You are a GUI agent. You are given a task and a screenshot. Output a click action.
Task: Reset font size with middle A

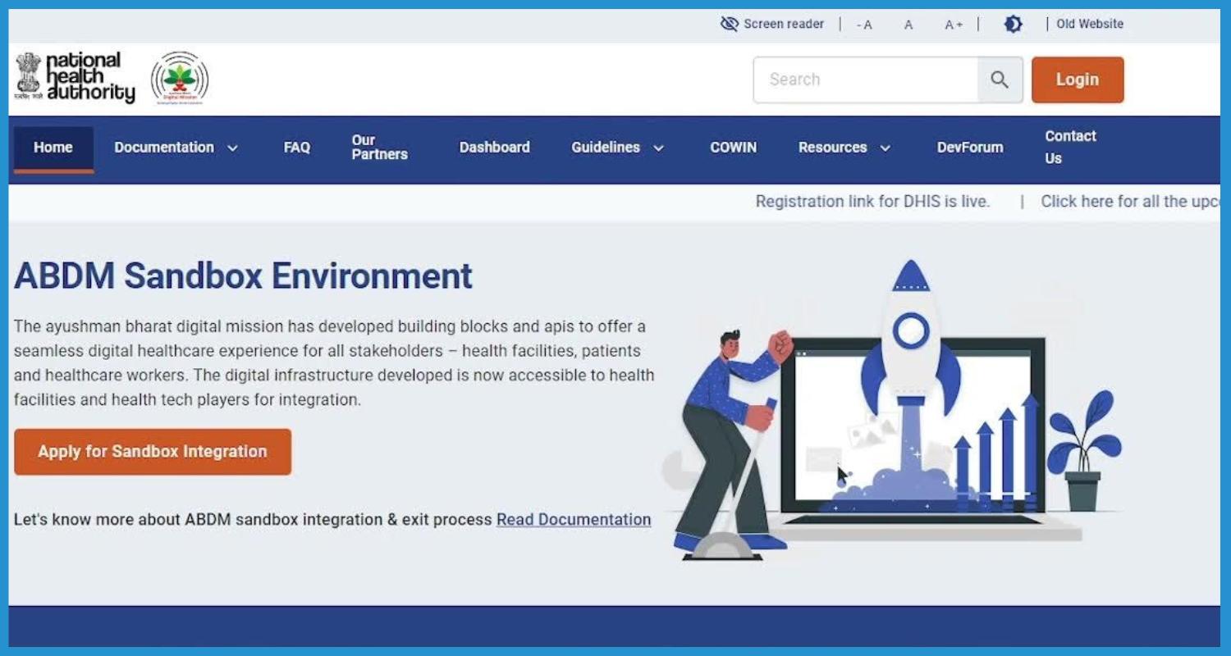[x=908, y=25]
